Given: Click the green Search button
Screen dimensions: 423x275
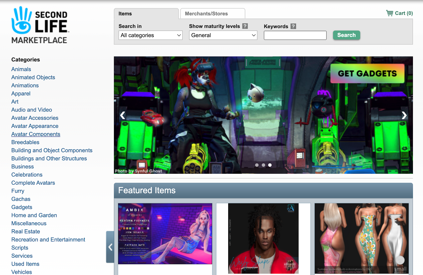Looking at the screenshot, I should click(347, 35).
